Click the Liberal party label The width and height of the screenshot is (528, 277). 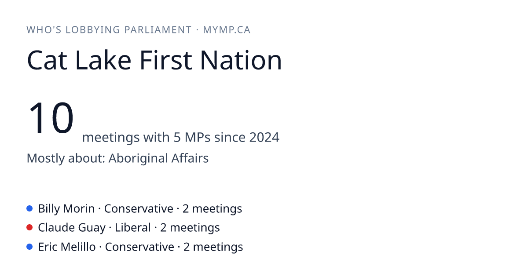click(133, 228)
